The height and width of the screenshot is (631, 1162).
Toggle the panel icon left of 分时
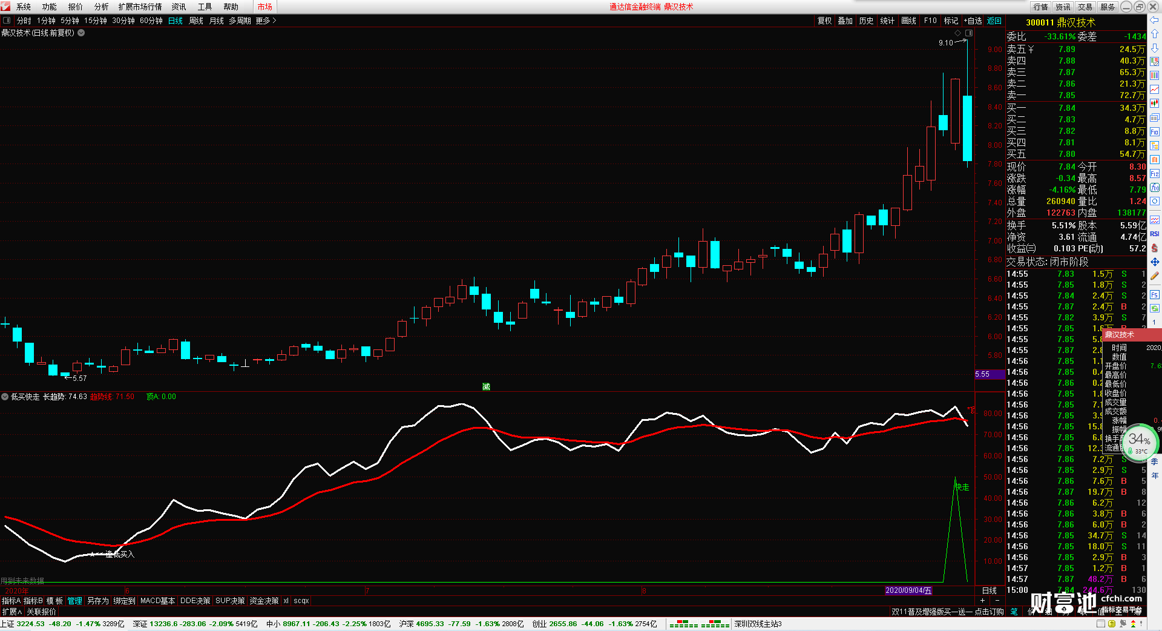pyautogui.click(x=7, y=21)
